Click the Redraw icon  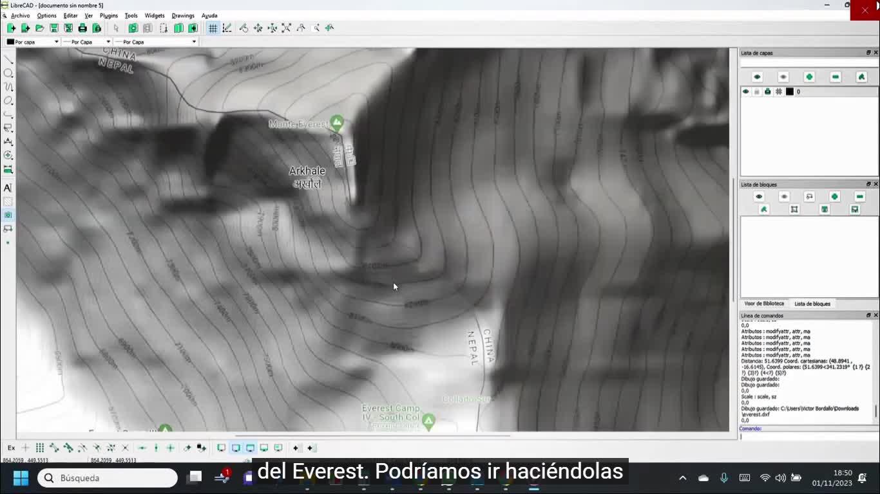click(244, 28)
